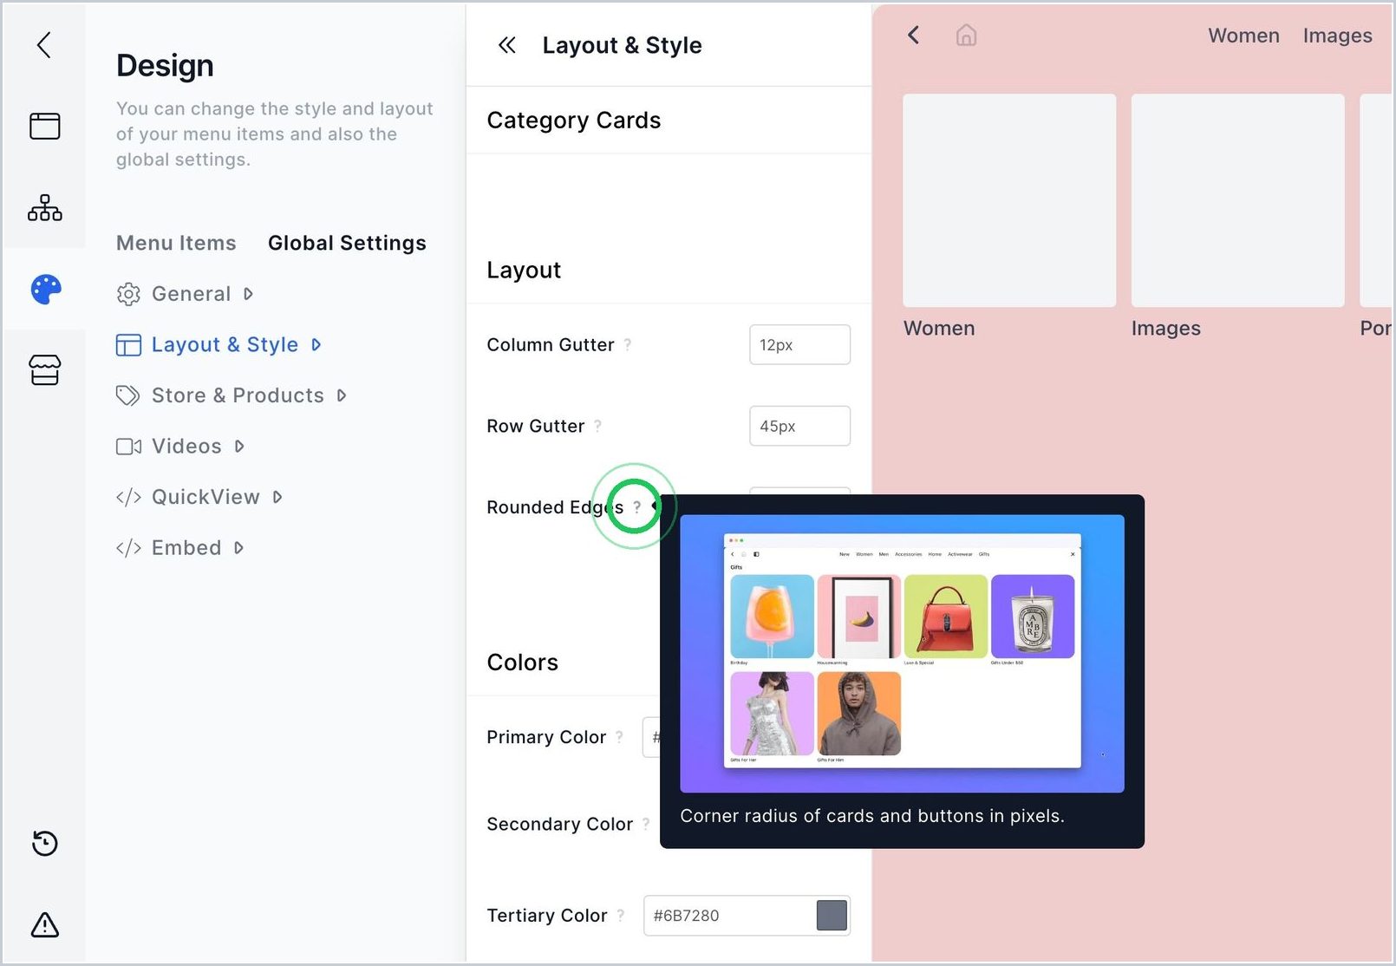Image resolution: width=1396 pixels, height=966 pixels.
Task: Collapse panel with the double chevron icon
Action: (x=507, y=45)
